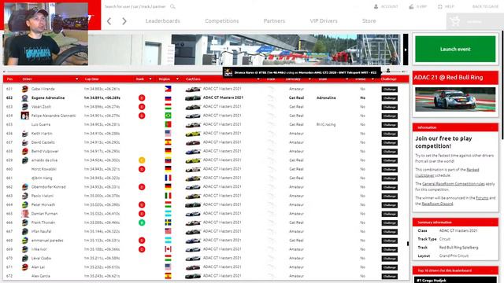Click the rank badge for Horst Kowalski

click(x=142, y=169)
